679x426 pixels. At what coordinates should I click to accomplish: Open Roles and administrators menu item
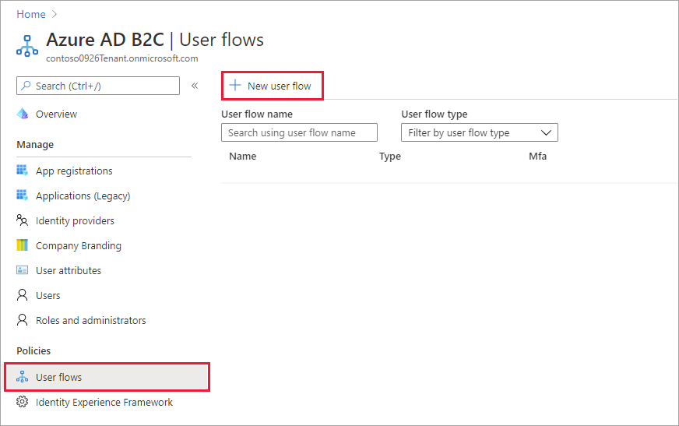[x=90, y=320]
